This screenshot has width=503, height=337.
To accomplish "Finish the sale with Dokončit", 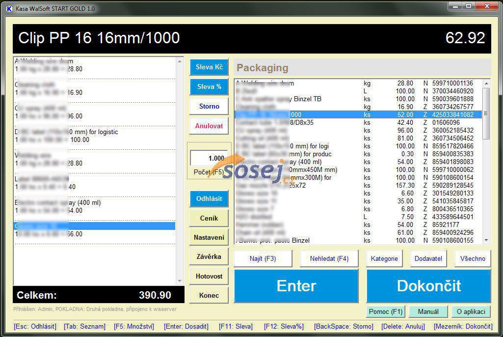I will coord(428,286).
